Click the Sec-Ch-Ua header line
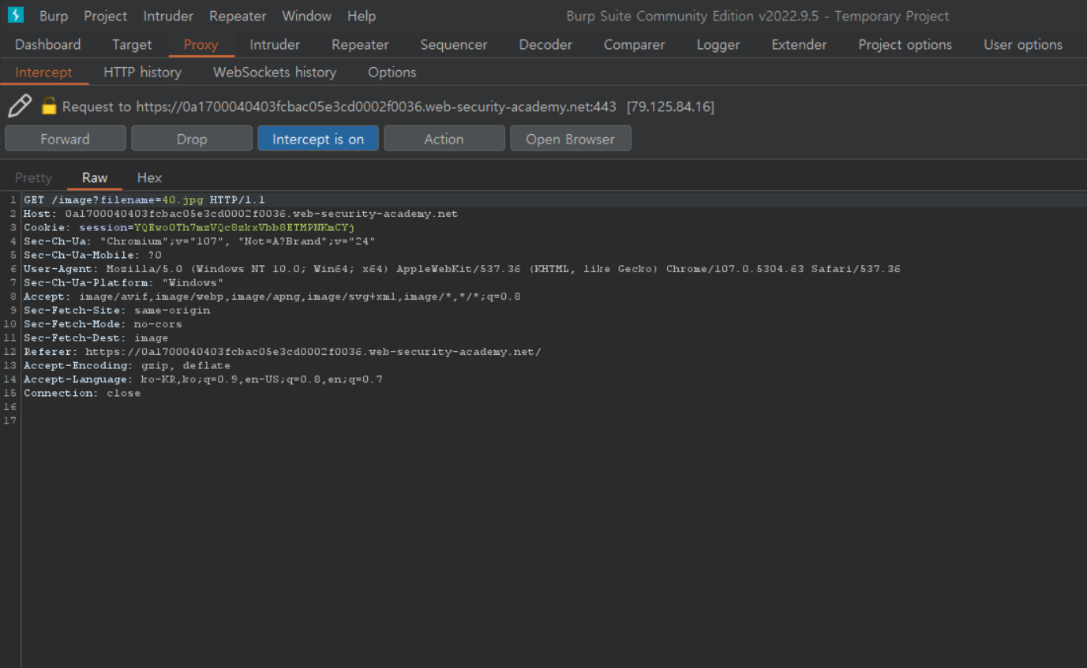Image resolution: width=1087 pixels, height=668 pixels. [x=199, y=241]
